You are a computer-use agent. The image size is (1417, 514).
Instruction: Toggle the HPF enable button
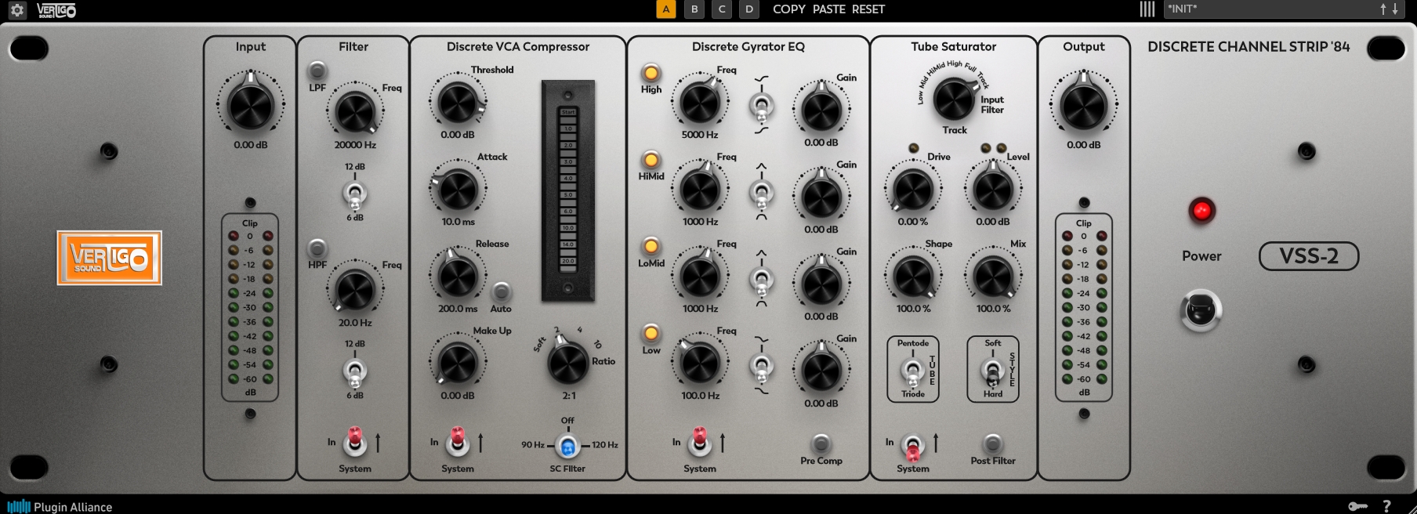pyautogui.click(x=317, y=248)
